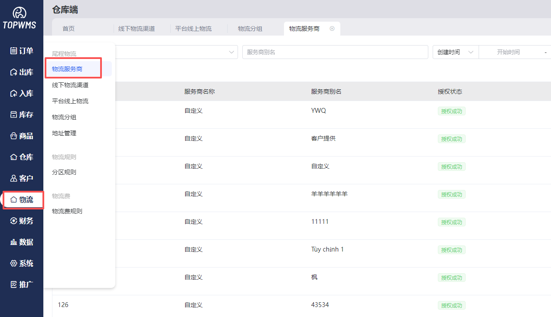The image size is (551, 317).
Task: Click the 服务商别名 search input field
Action: tap(334, 52)
